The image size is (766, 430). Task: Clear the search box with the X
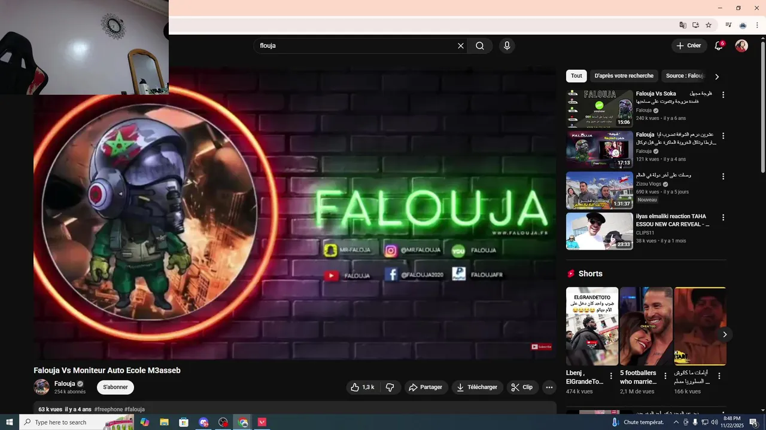[461, 46]
